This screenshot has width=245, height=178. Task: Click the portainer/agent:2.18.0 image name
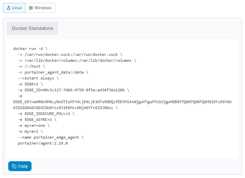pyautogui.click(x=43, y=143)
